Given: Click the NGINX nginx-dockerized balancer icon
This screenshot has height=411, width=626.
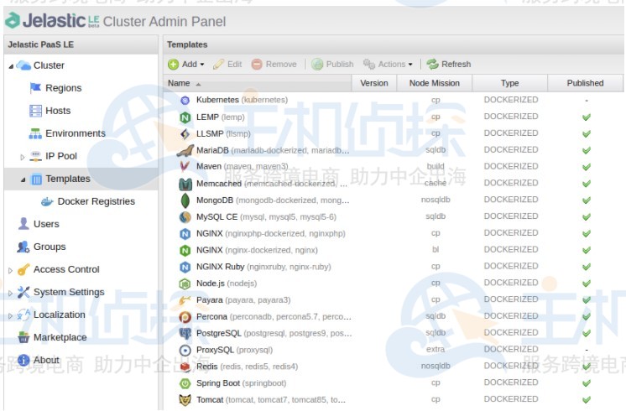Looking at the screenshot, I should 185,251.
